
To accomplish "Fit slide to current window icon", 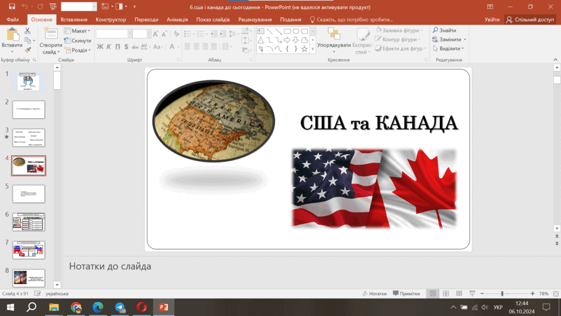I will (556, 293).
